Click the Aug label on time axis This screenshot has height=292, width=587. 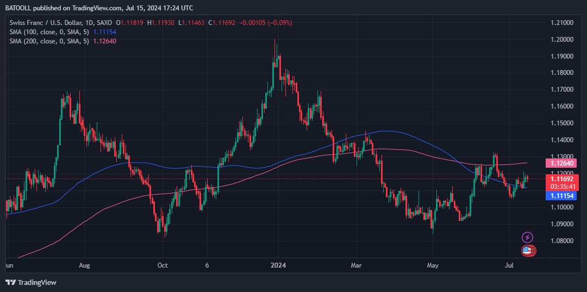tap(85, 265)
